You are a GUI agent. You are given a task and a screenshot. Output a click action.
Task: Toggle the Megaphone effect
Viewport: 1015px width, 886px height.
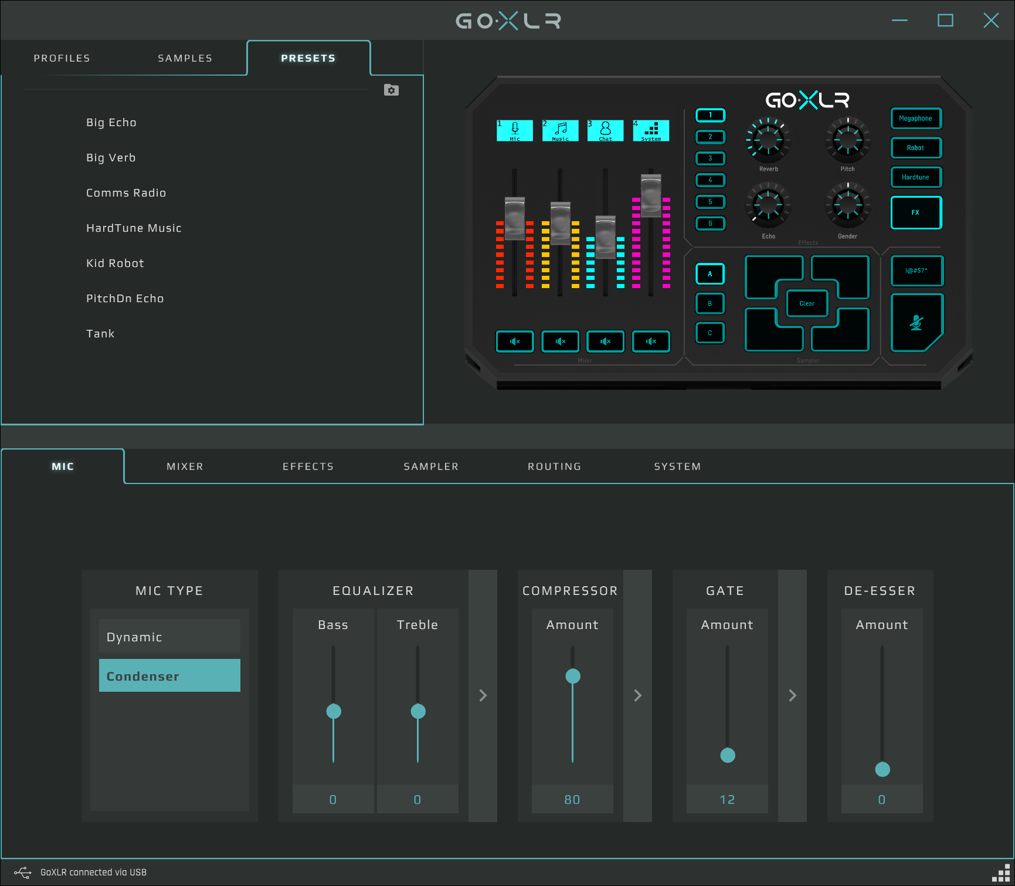[915, 119]
